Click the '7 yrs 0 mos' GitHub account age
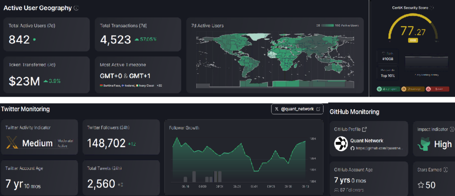 tap(350, 180)
